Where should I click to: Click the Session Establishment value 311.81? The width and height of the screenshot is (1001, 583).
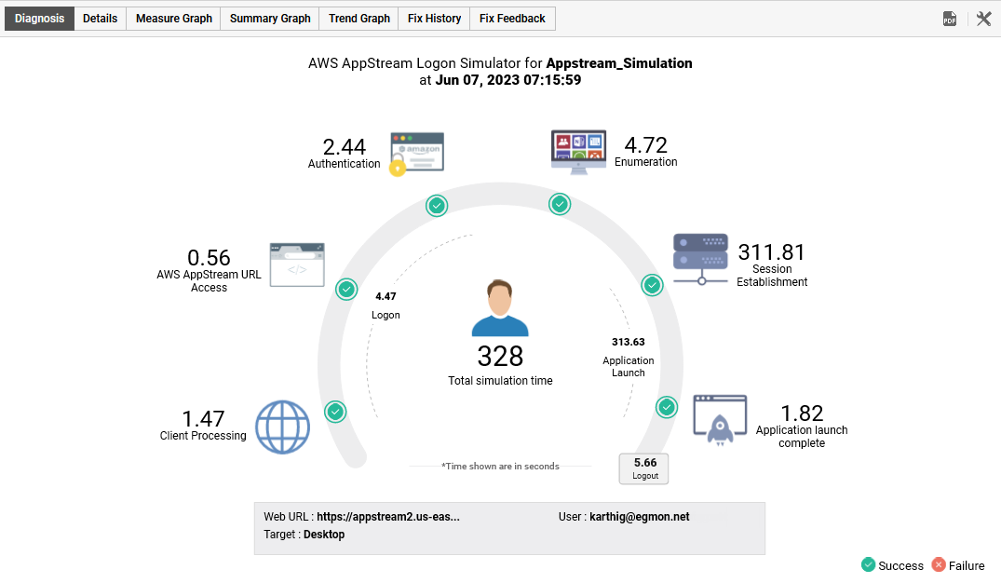[x=772, y=252]
